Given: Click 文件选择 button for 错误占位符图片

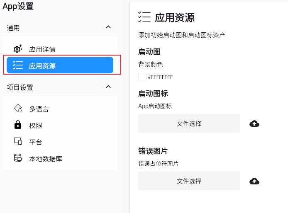Looking at the screenshot, I should point(189,181).
